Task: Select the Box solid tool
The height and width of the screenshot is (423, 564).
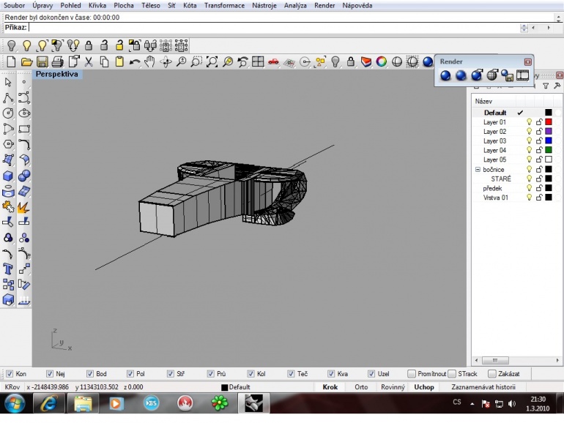Action: pyautogui.click(x=8, y=176)
